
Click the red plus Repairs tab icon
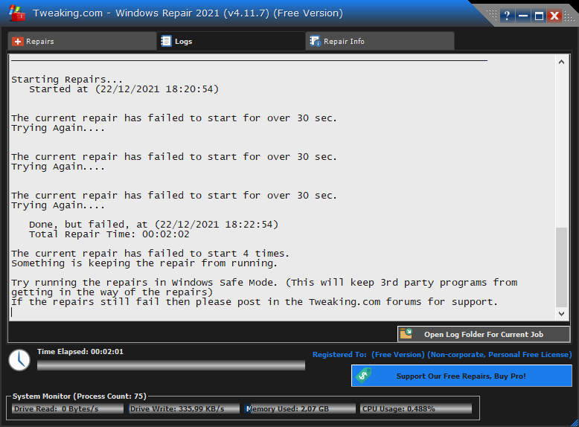click(x=18, y=42)
